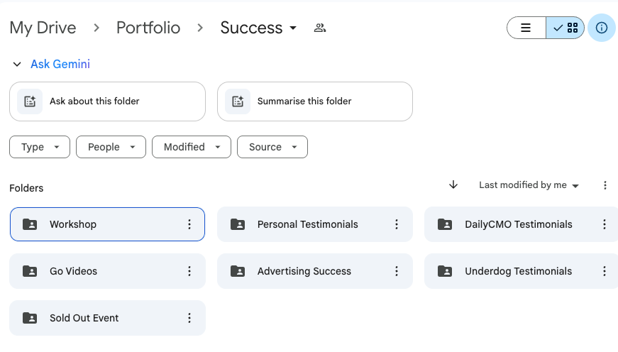Screen dimensions: 618x352
Task: Click the Workshop folder's three-dot menu
Action: (189, 224)
